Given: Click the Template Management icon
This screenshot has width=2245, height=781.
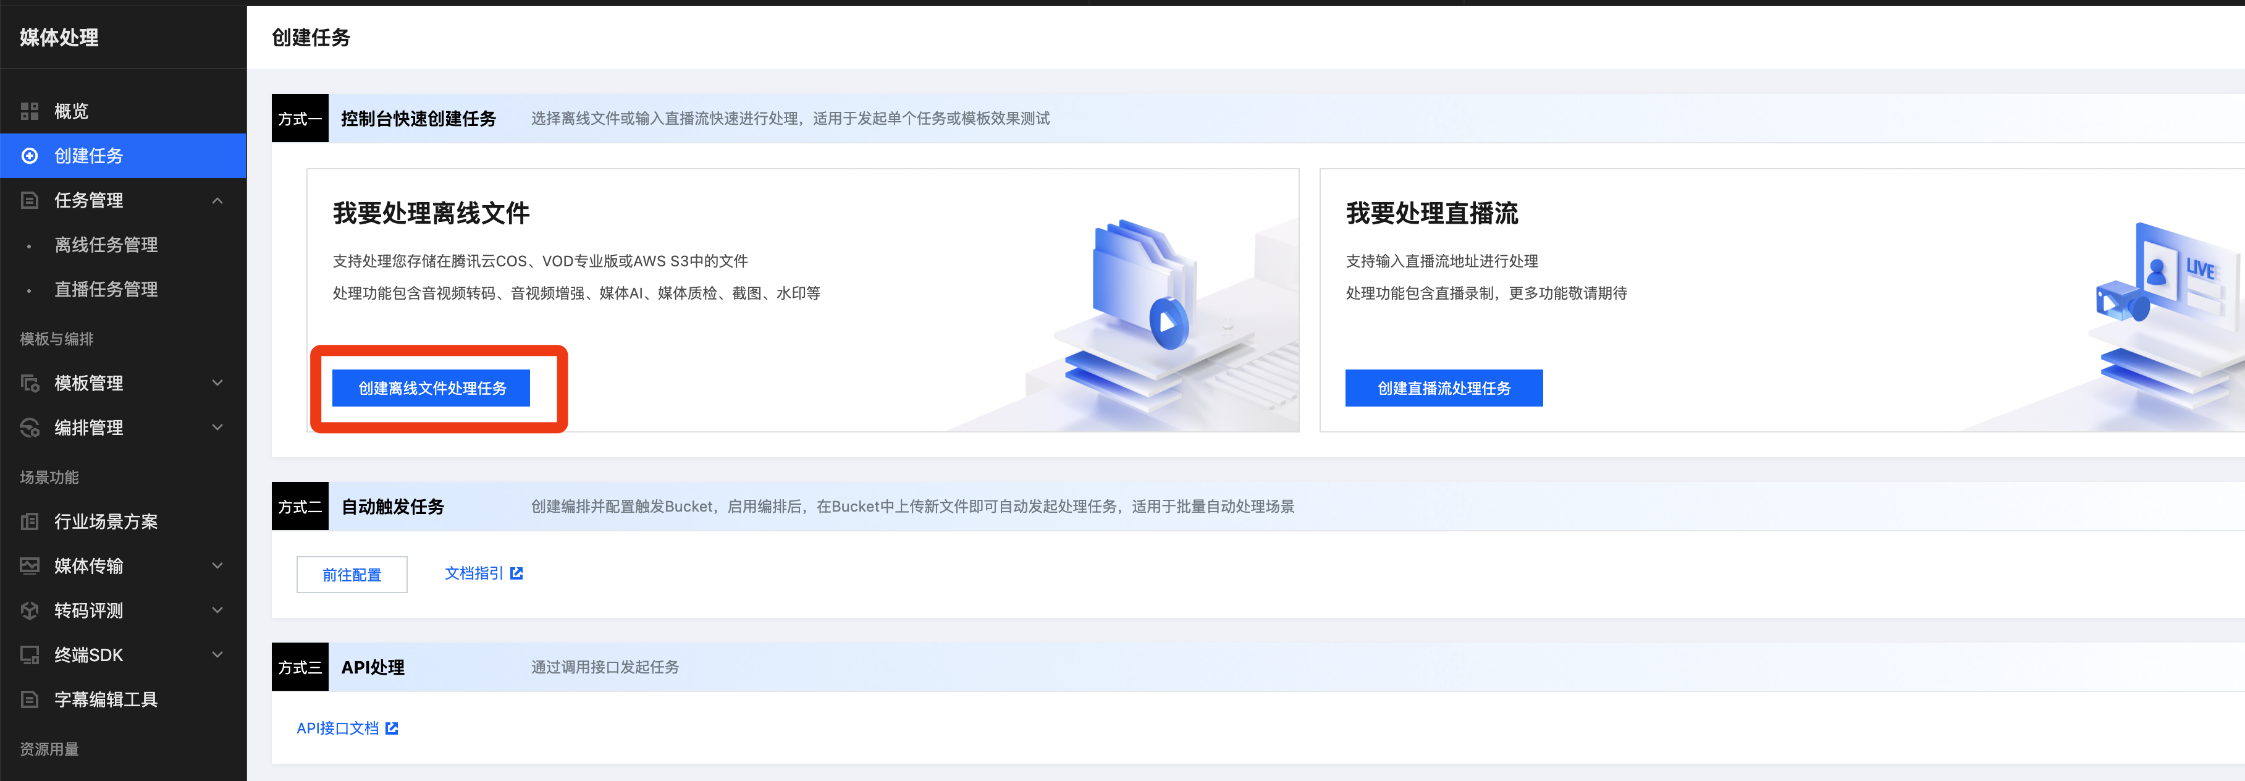Looking at the screenshot, I should [x=30, y=382].
